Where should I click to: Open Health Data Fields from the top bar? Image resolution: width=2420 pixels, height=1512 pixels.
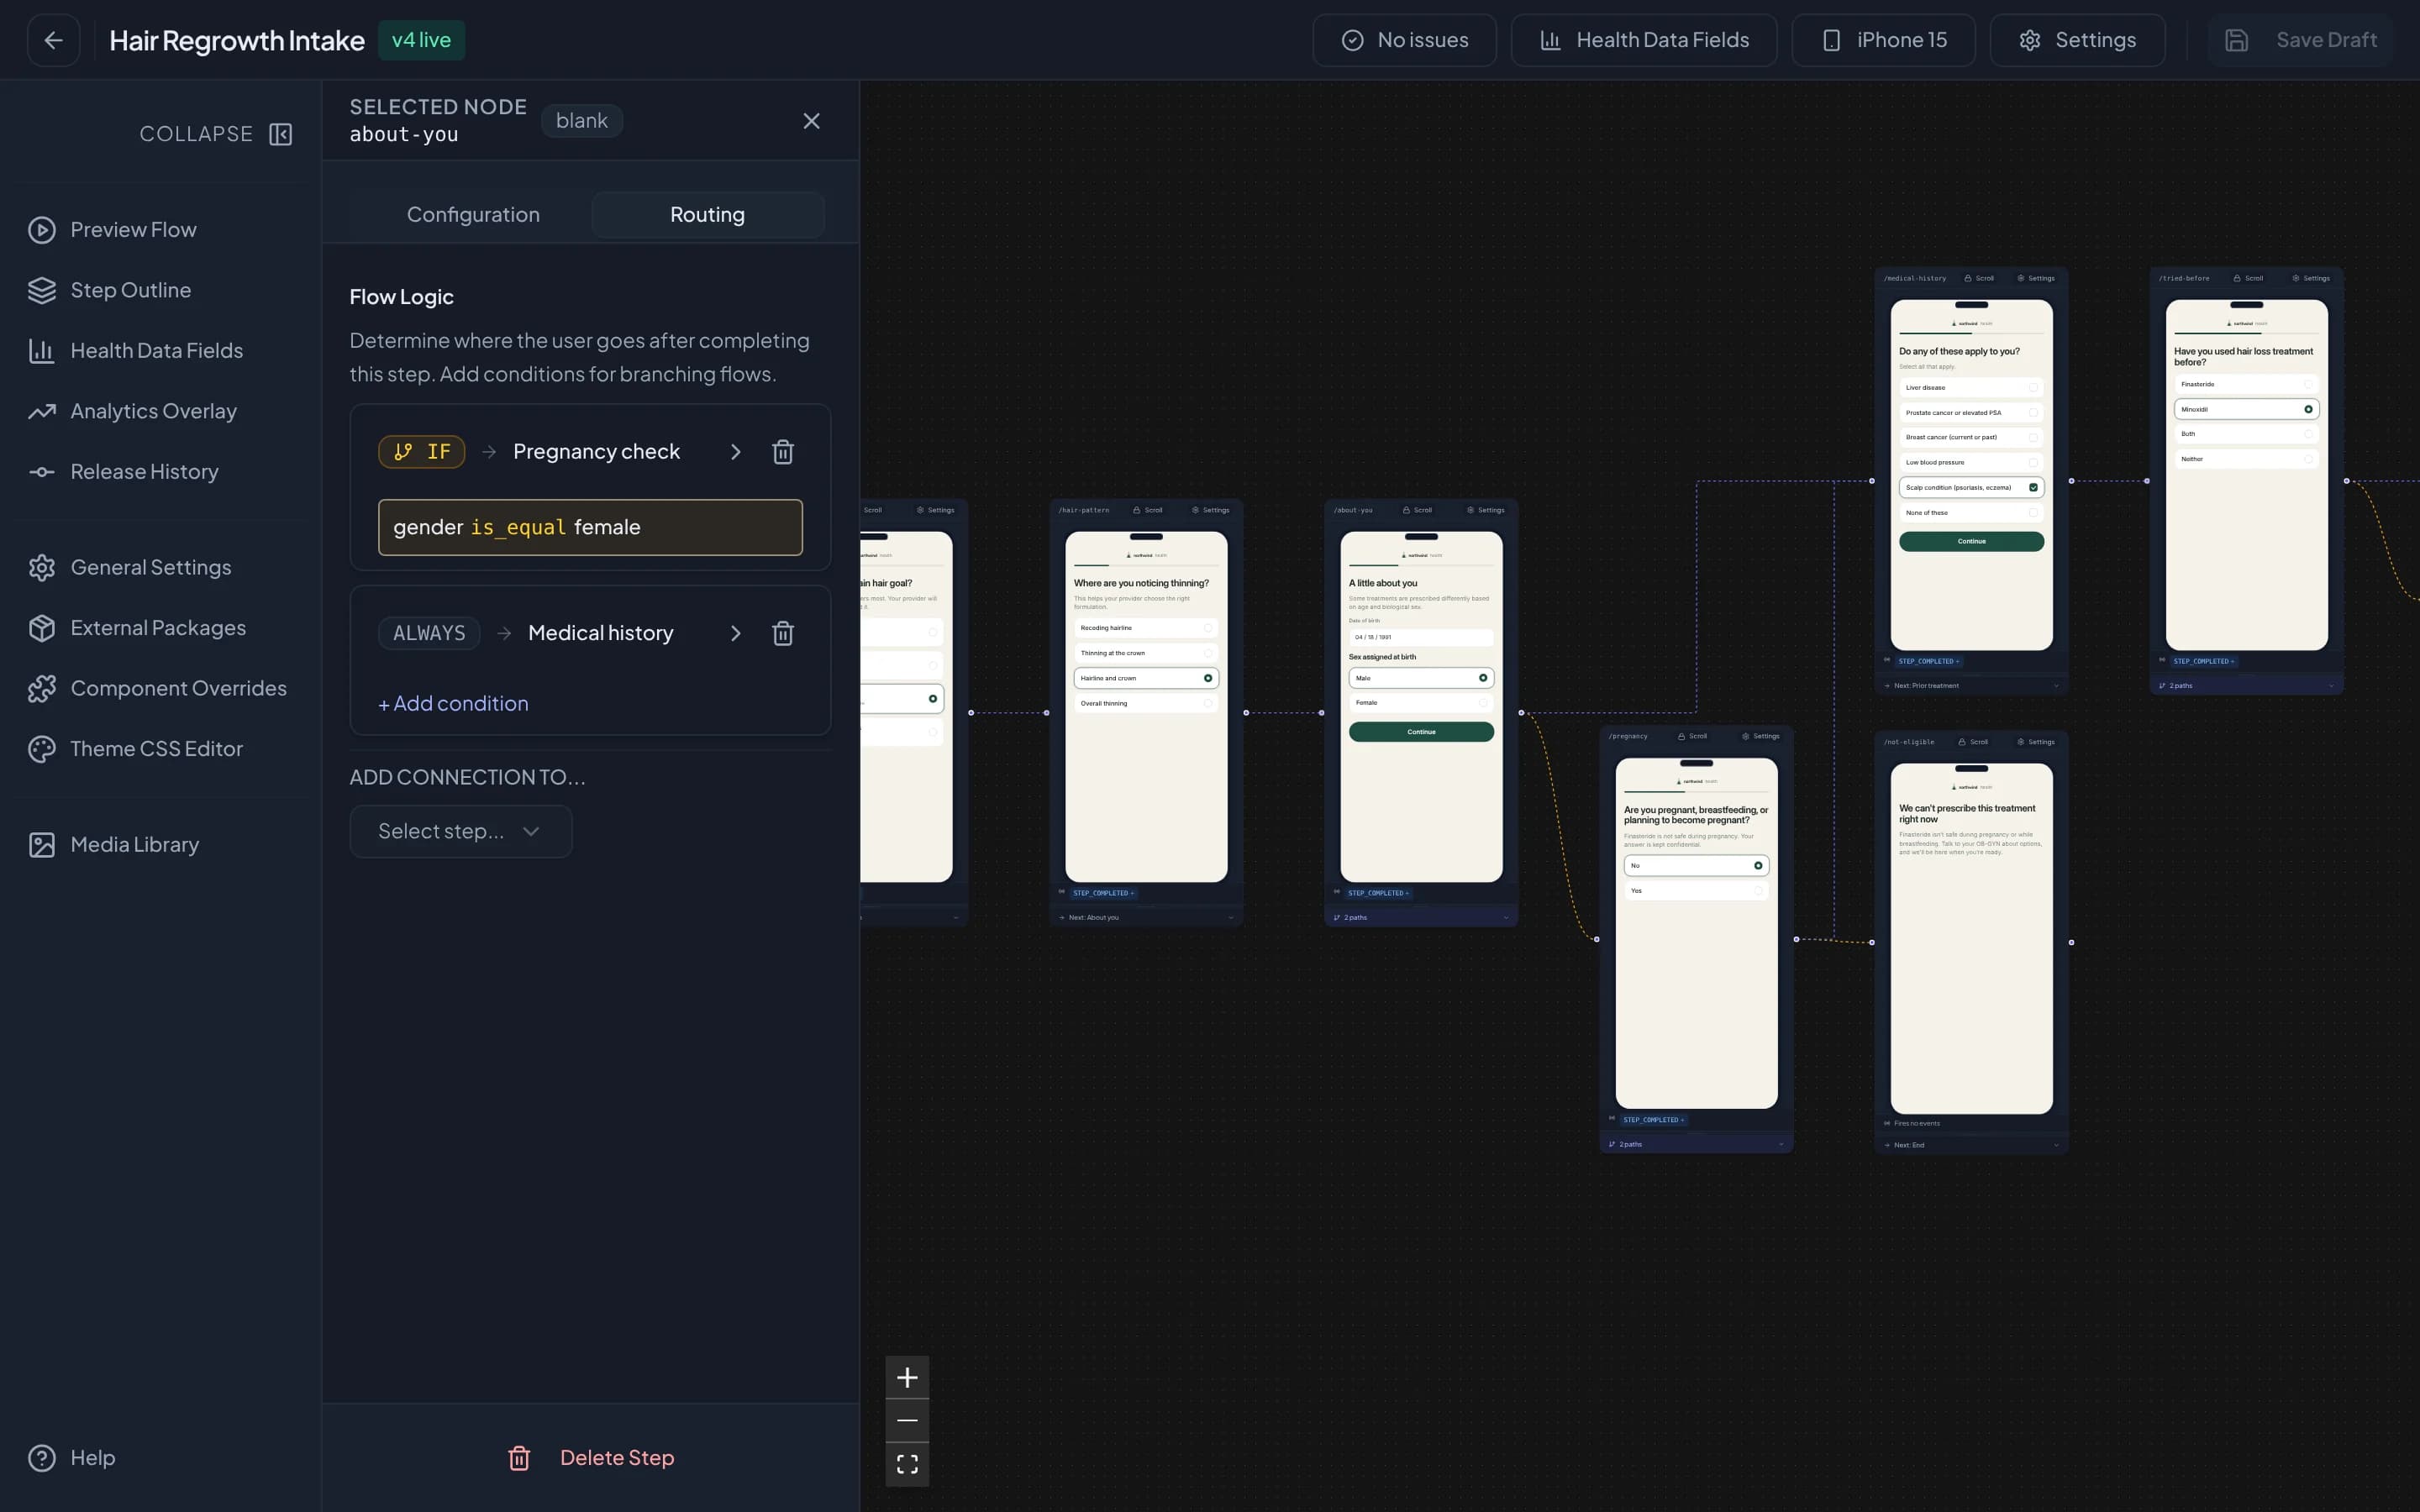[x=1643, y=40]
